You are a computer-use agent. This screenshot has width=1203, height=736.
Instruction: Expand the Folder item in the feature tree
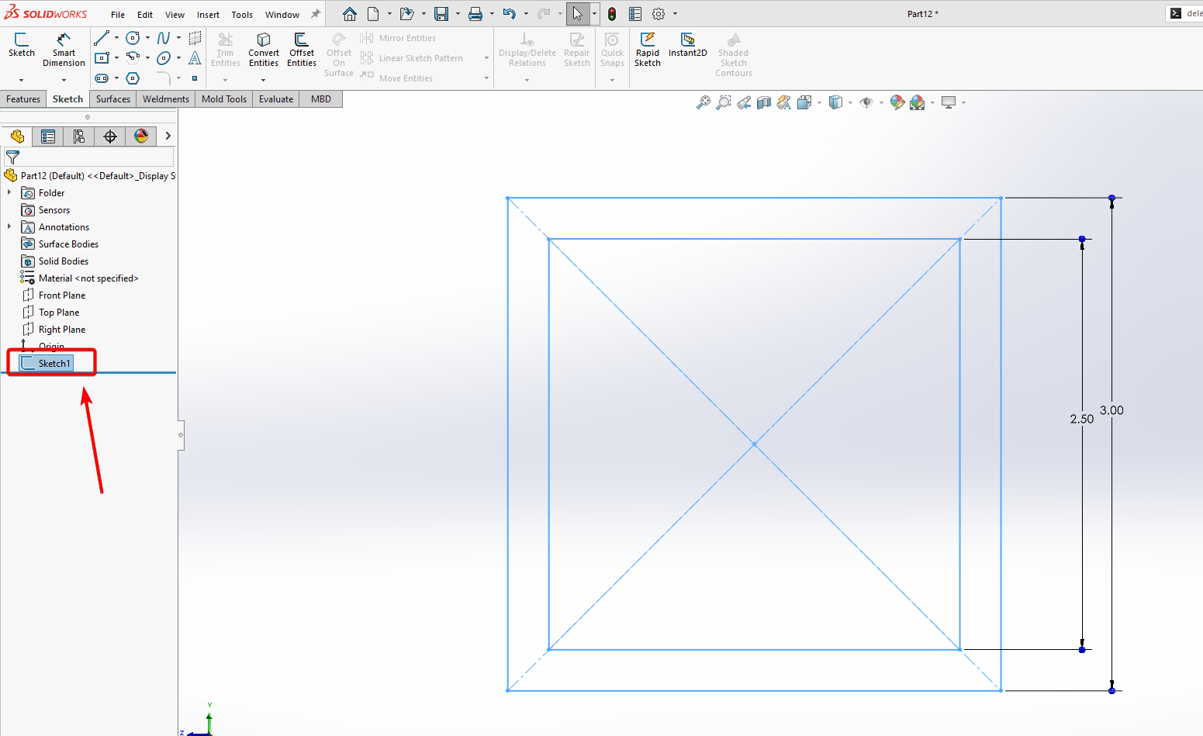point(9,192)
